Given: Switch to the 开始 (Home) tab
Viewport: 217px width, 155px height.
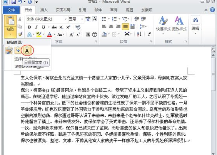Looking at the screenshot, I should (x=28, y=10).
